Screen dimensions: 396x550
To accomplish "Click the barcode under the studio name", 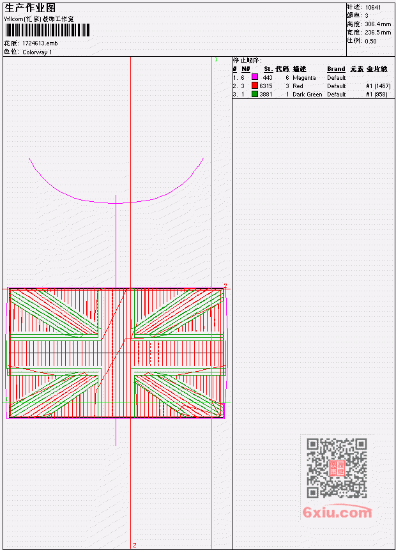I will pyautogui.click(x=47, y=30).
